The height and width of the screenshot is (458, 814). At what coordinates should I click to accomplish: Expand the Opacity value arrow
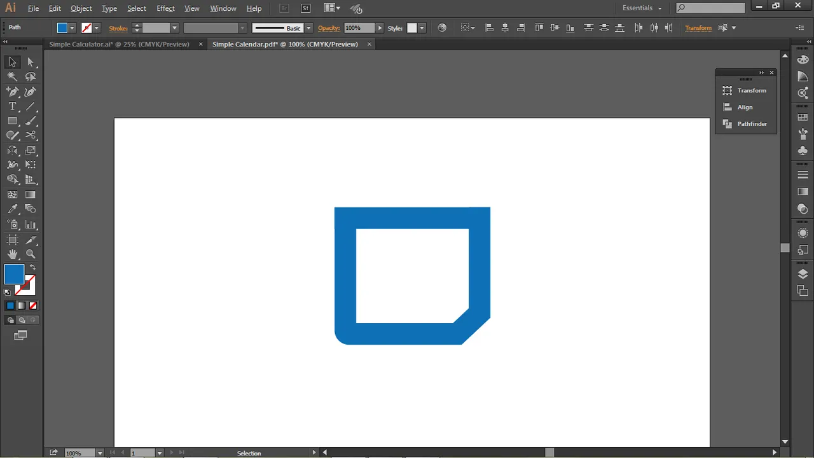(380, 28)
